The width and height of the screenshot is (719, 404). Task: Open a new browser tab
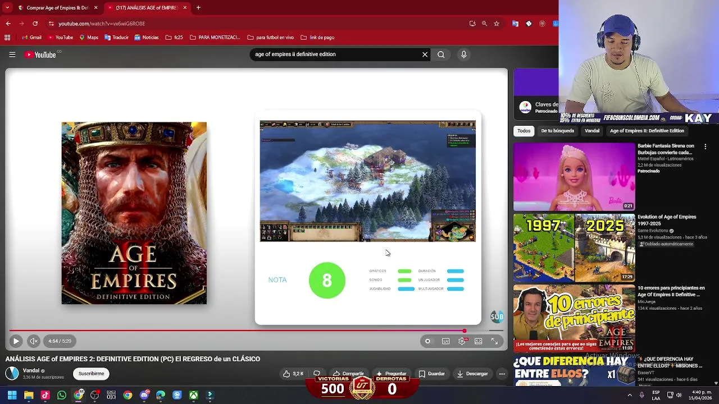click(x=198, y=8)
